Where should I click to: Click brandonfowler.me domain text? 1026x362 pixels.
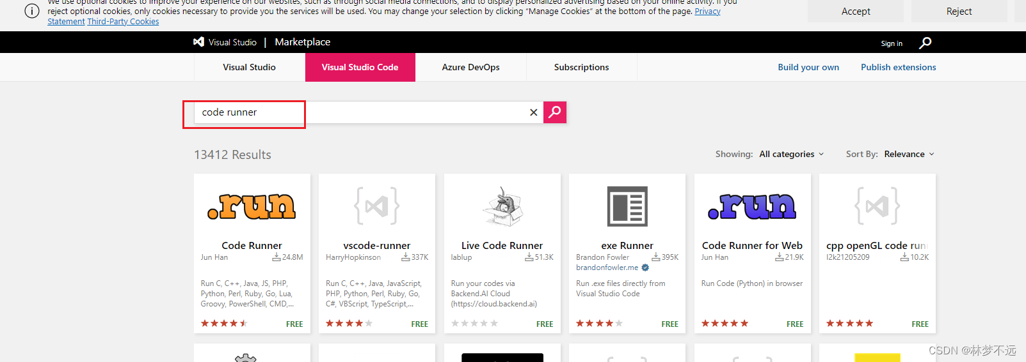tap(607, 268)
